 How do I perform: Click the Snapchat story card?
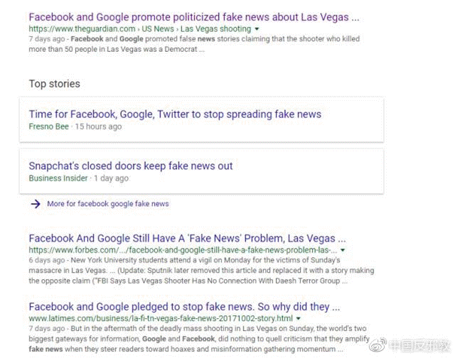pos(201,171)
